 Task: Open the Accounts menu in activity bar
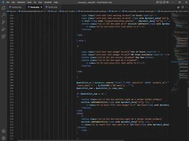click(x=4, y=131)
